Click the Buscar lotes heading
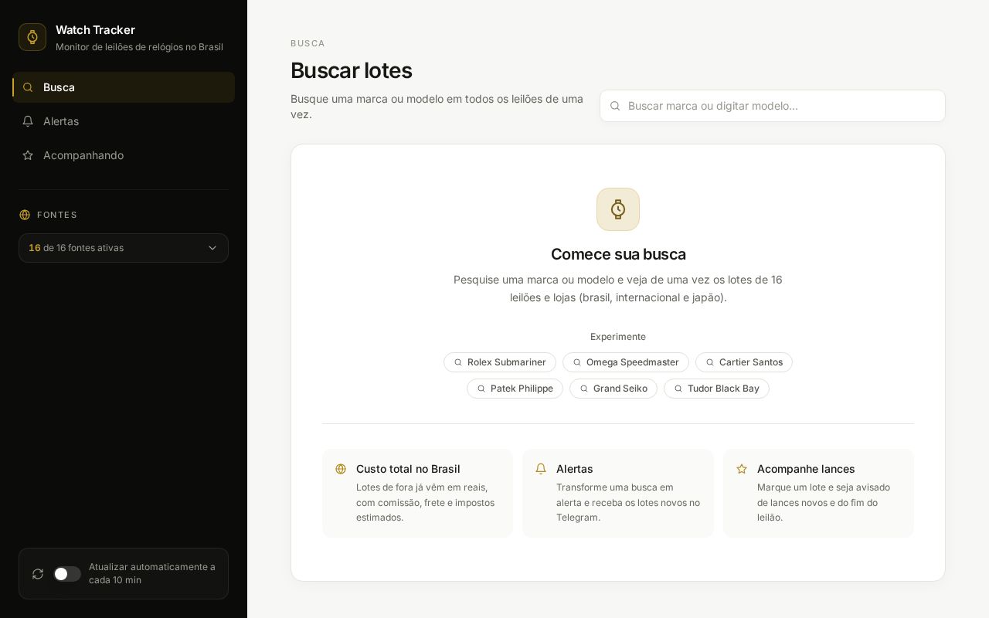The image size is (989, 618). pyautogui.click(x=352, y=70)
